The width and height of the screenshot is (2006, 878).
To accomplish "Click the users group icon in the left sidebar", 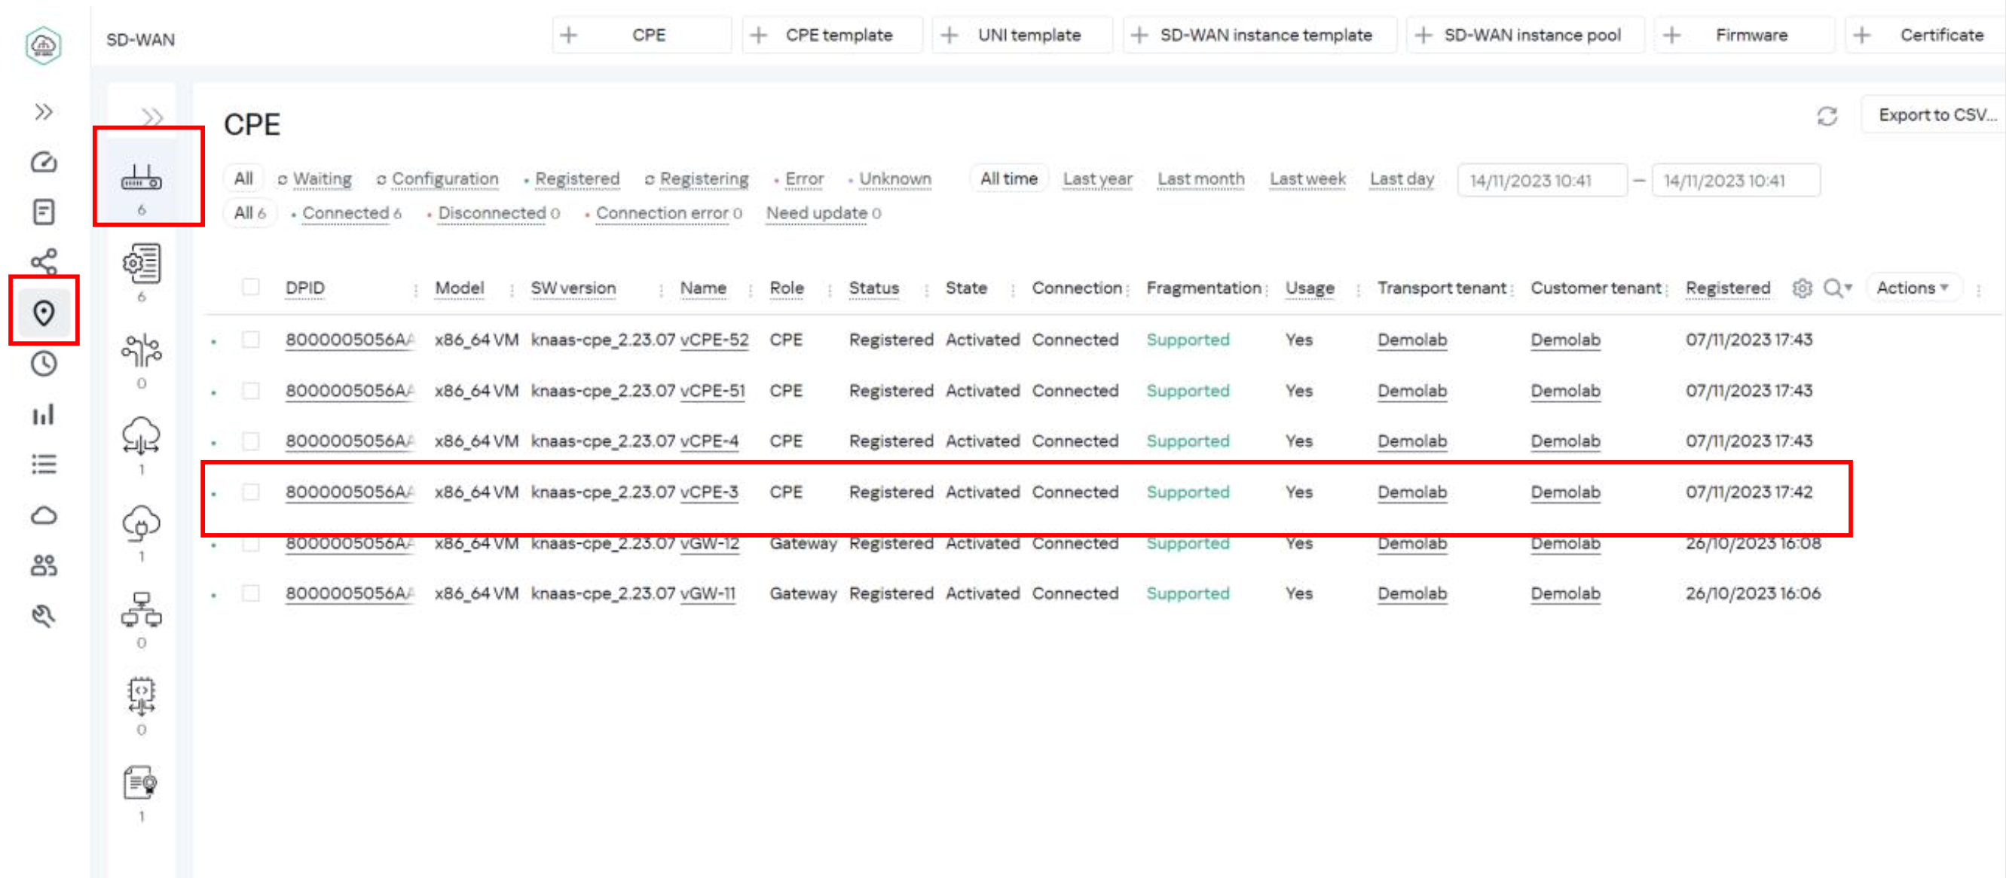I will pyautogui.click(x=44, y=565).
